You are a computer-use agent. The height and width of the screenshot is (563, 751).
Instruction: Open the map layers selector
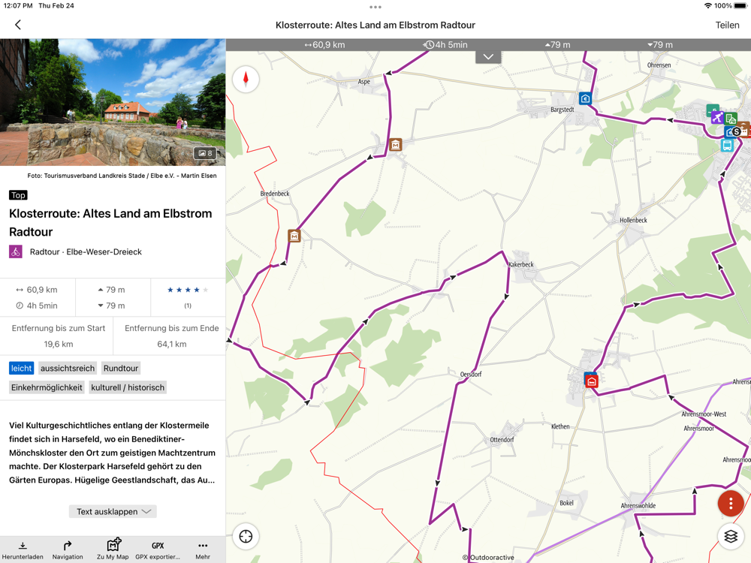731,536
